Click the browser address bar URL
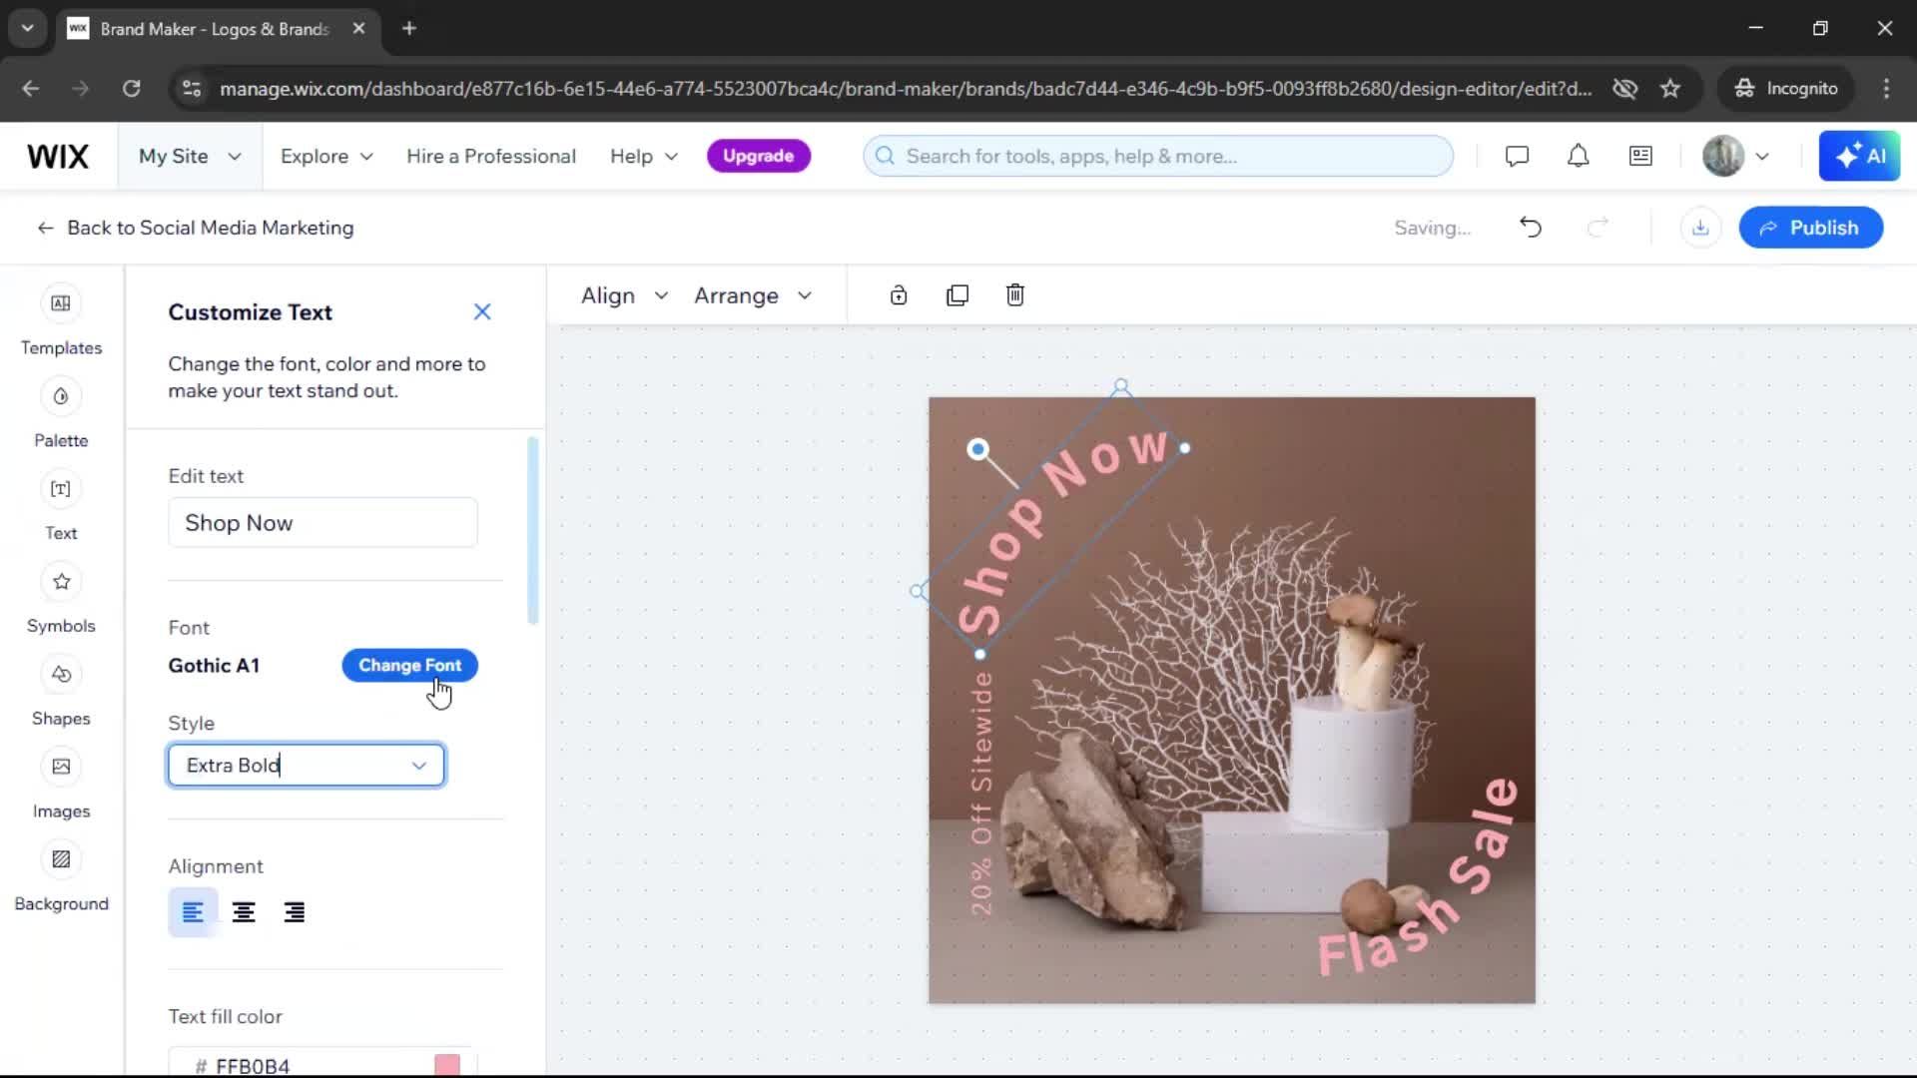 click(x=905, y=89)
